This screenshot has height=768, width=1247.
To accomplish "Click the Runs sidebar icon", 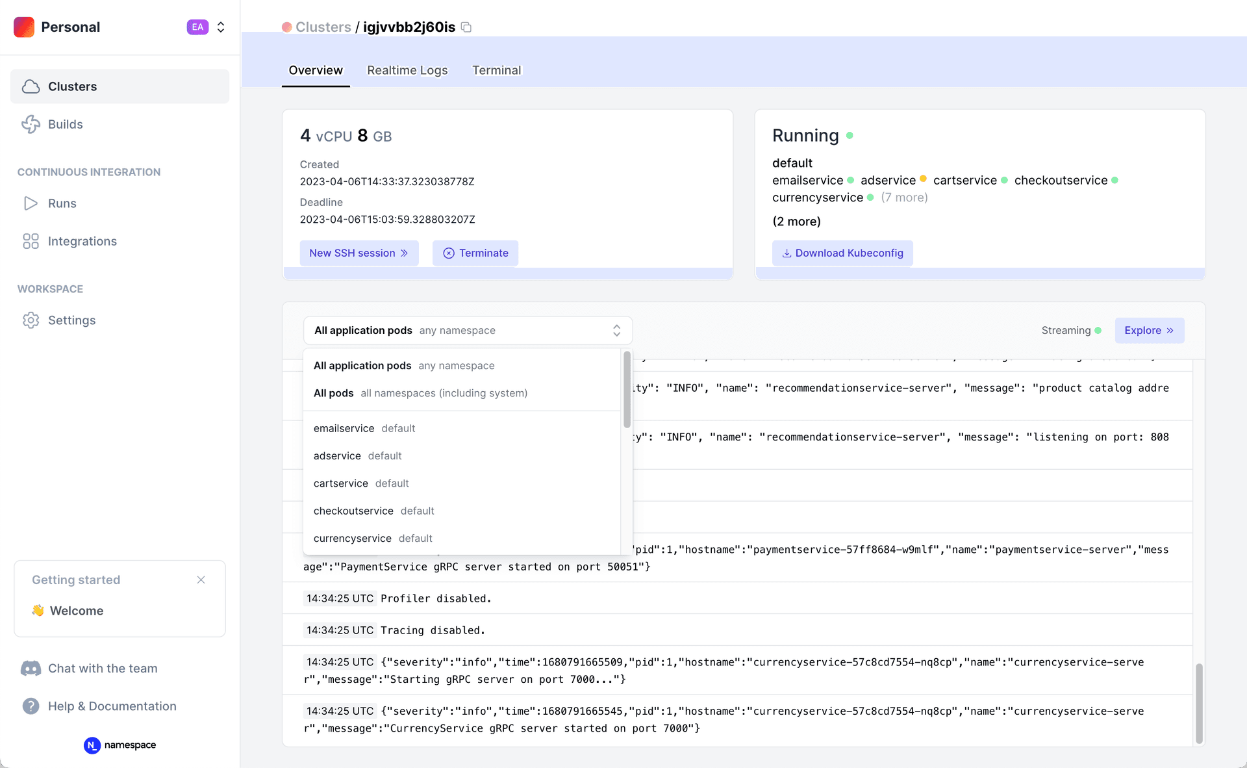I will click(x=31, y=203).
